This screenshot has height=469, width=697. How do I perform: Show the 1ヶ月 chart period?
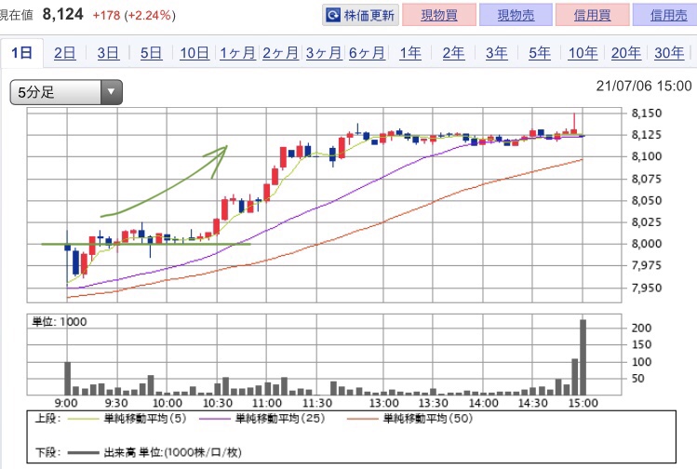[x=237, y=53]
